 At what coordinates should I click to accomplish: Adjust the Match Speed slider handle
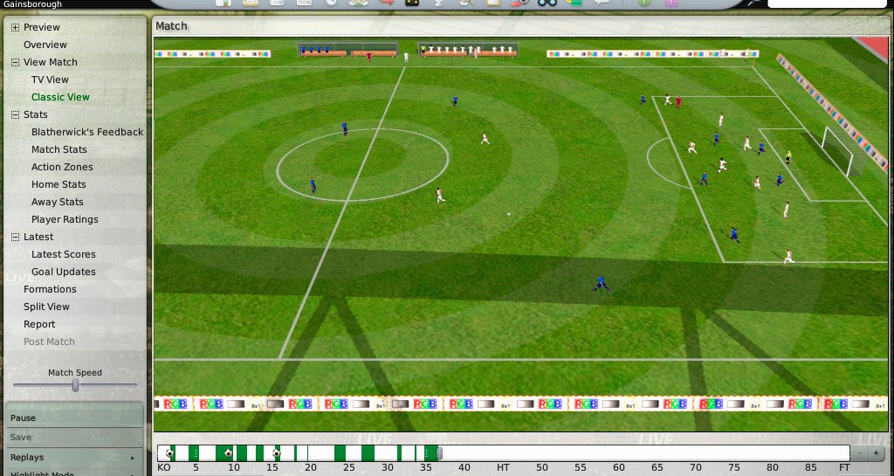pos(75,386)
